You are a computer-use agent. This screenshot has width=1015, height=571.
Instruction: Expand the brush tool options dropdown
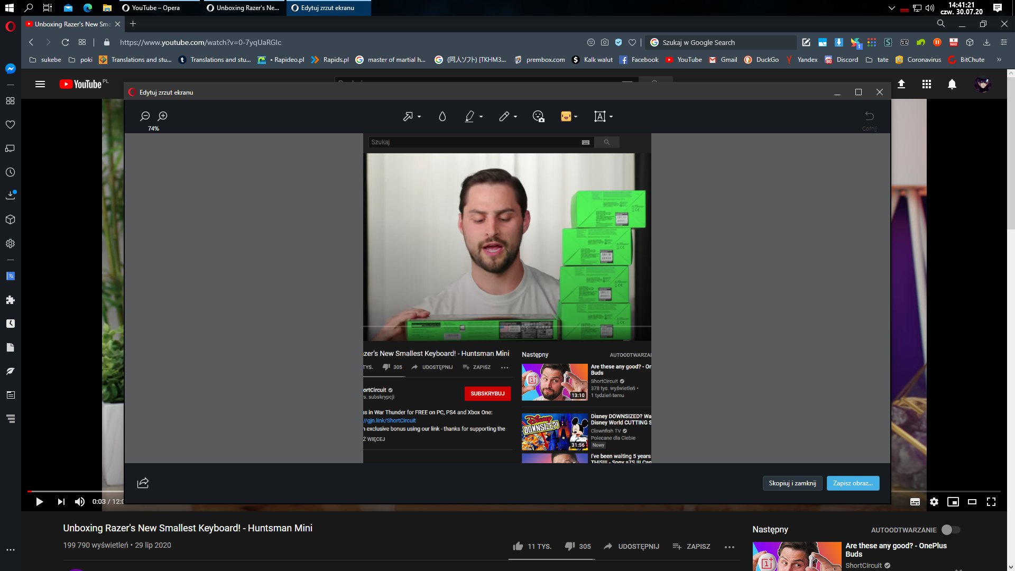[484, 116]
